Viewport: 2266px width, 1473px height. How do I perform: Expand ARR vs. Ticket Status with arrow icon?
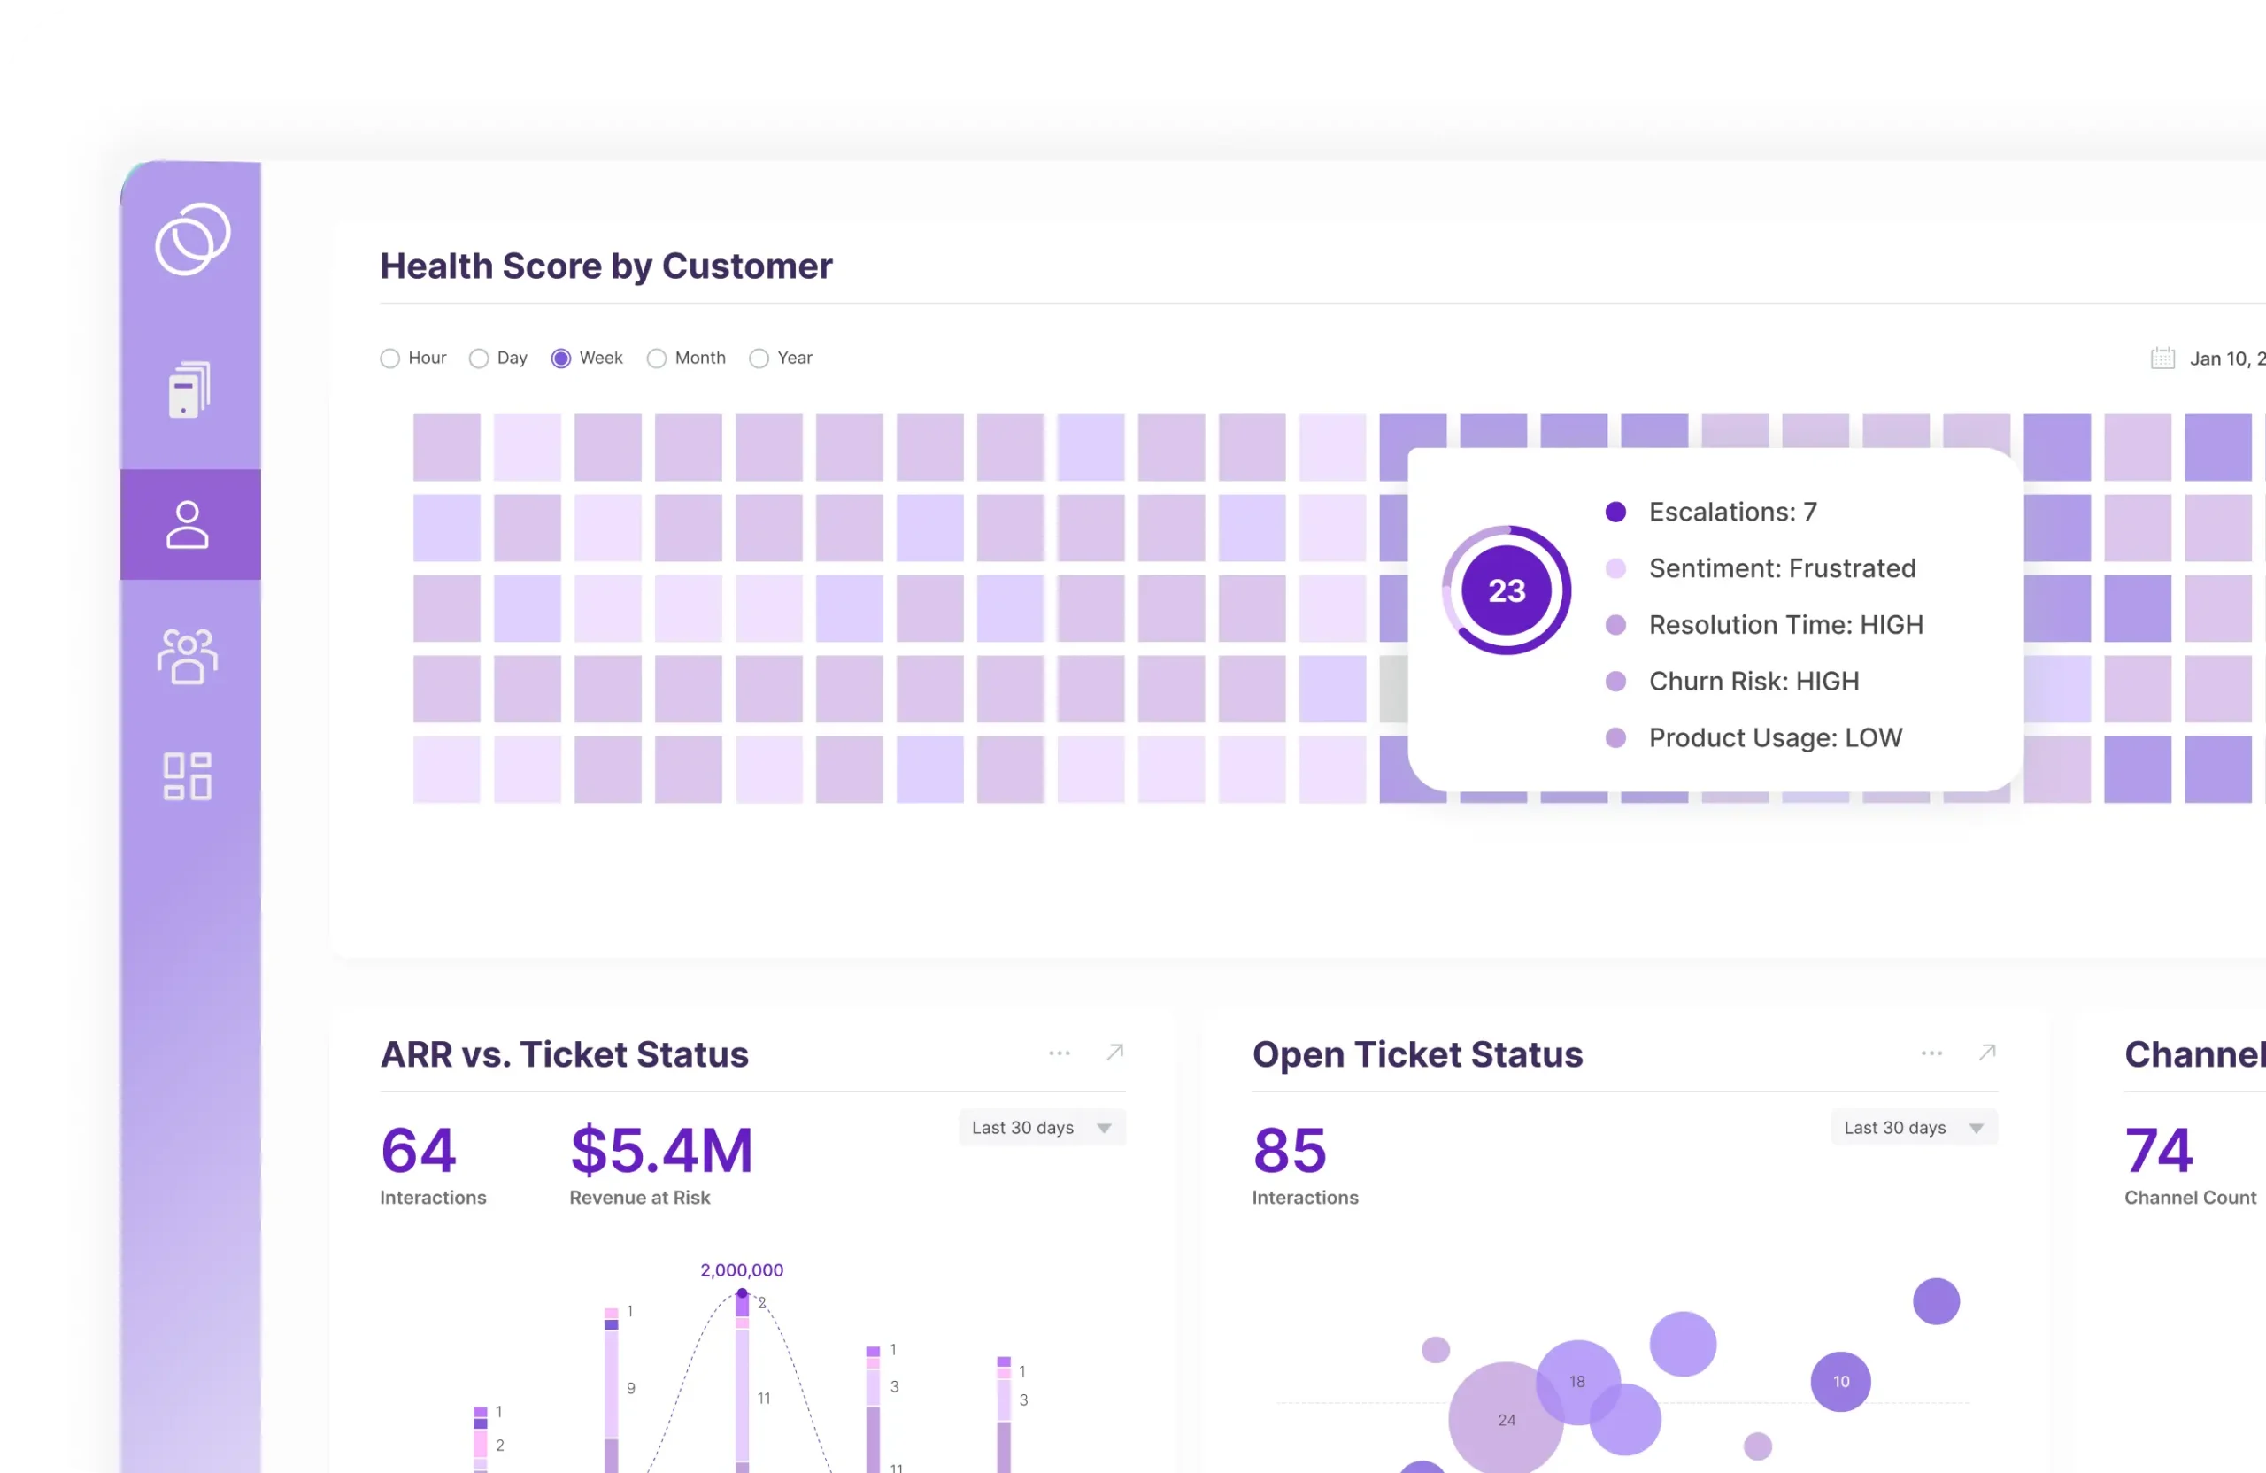click(1115, 1053)
